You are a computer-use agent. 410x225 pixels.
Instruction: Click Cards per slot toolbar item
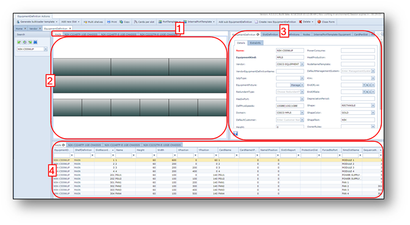[144, 22]
